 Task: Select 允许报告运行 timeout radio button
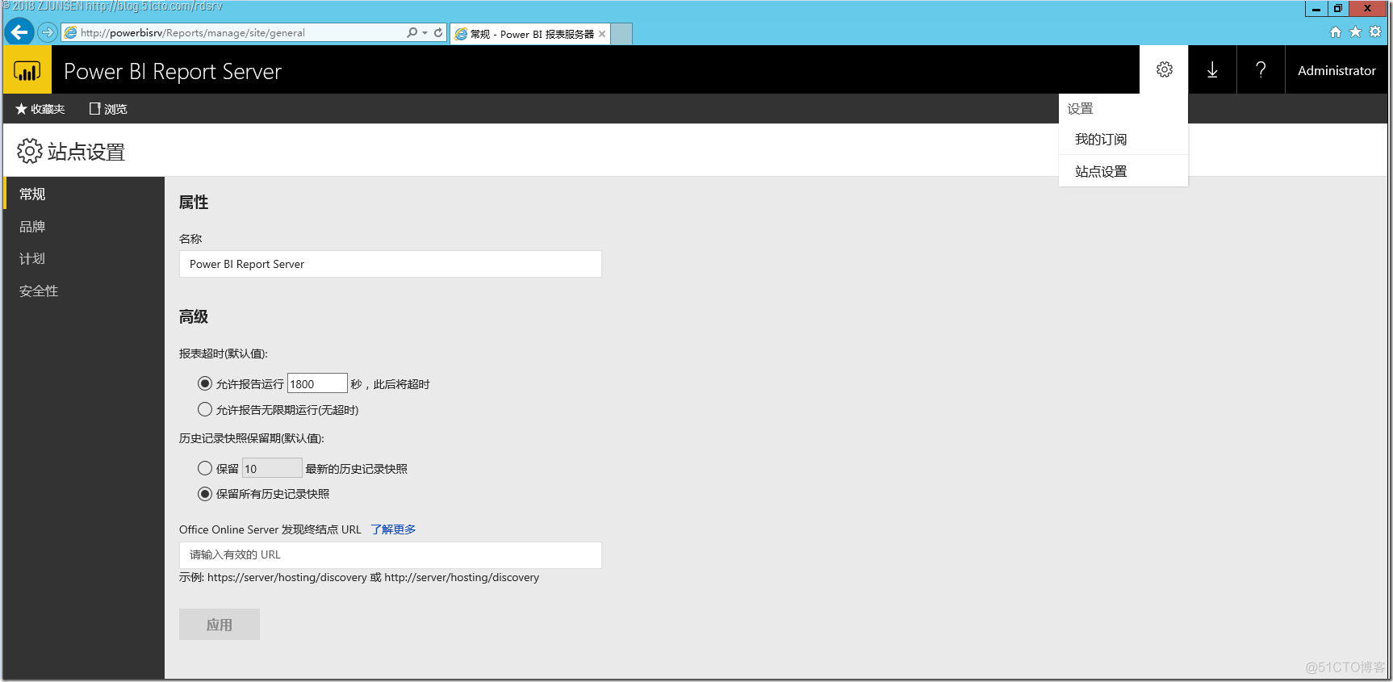[205, 383]
